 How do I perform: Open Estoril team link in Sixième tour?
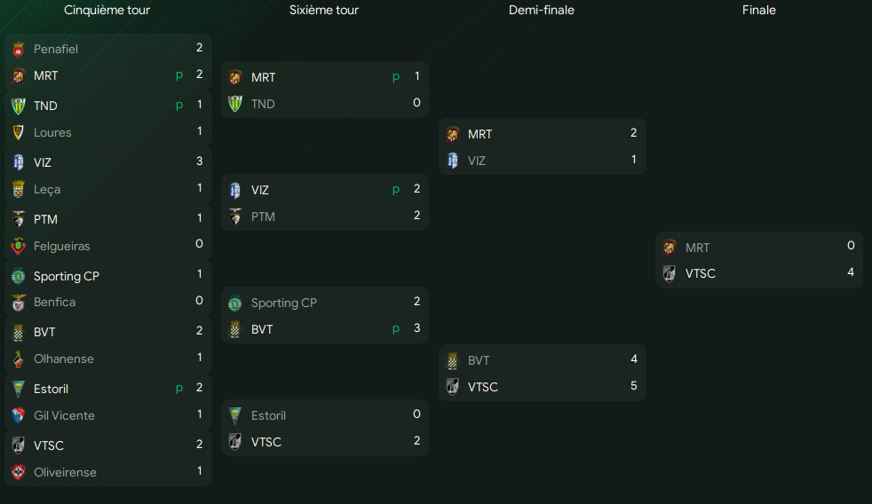pos(268,415)
